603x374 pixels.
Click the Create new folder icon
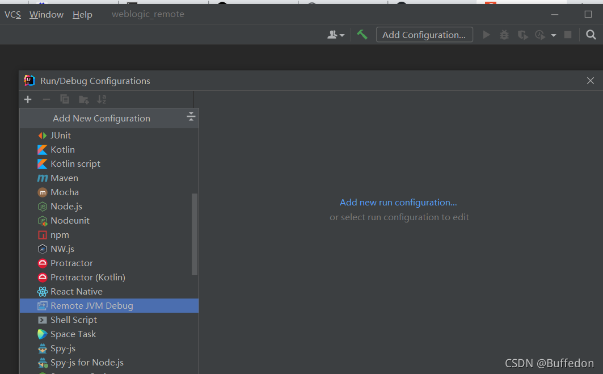(x=83, y=99)
